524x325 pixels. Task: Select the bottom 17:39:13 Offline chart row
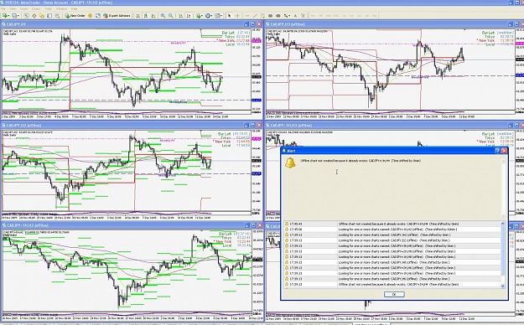tap(392, 284)
